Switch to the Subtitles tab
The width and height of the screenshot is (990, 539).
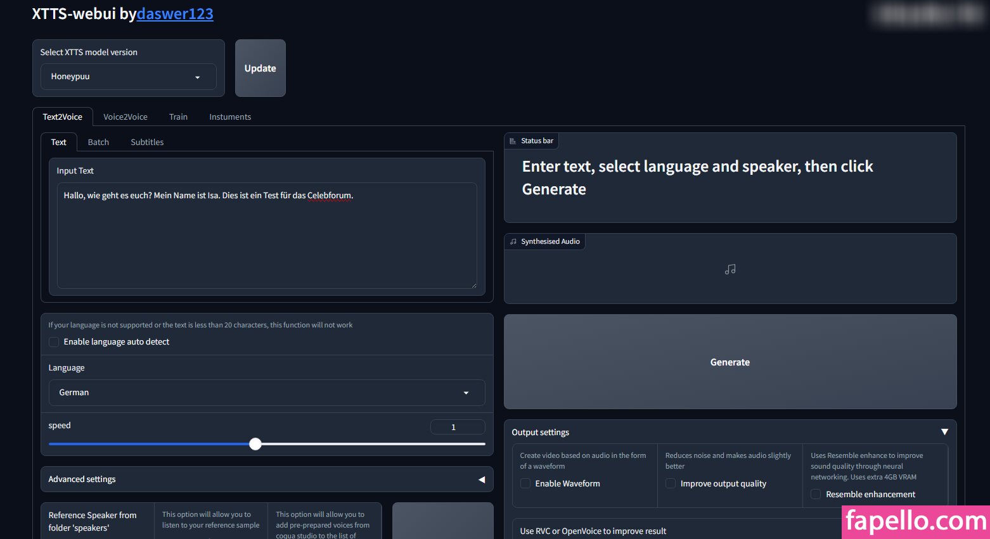coord(147,143)
